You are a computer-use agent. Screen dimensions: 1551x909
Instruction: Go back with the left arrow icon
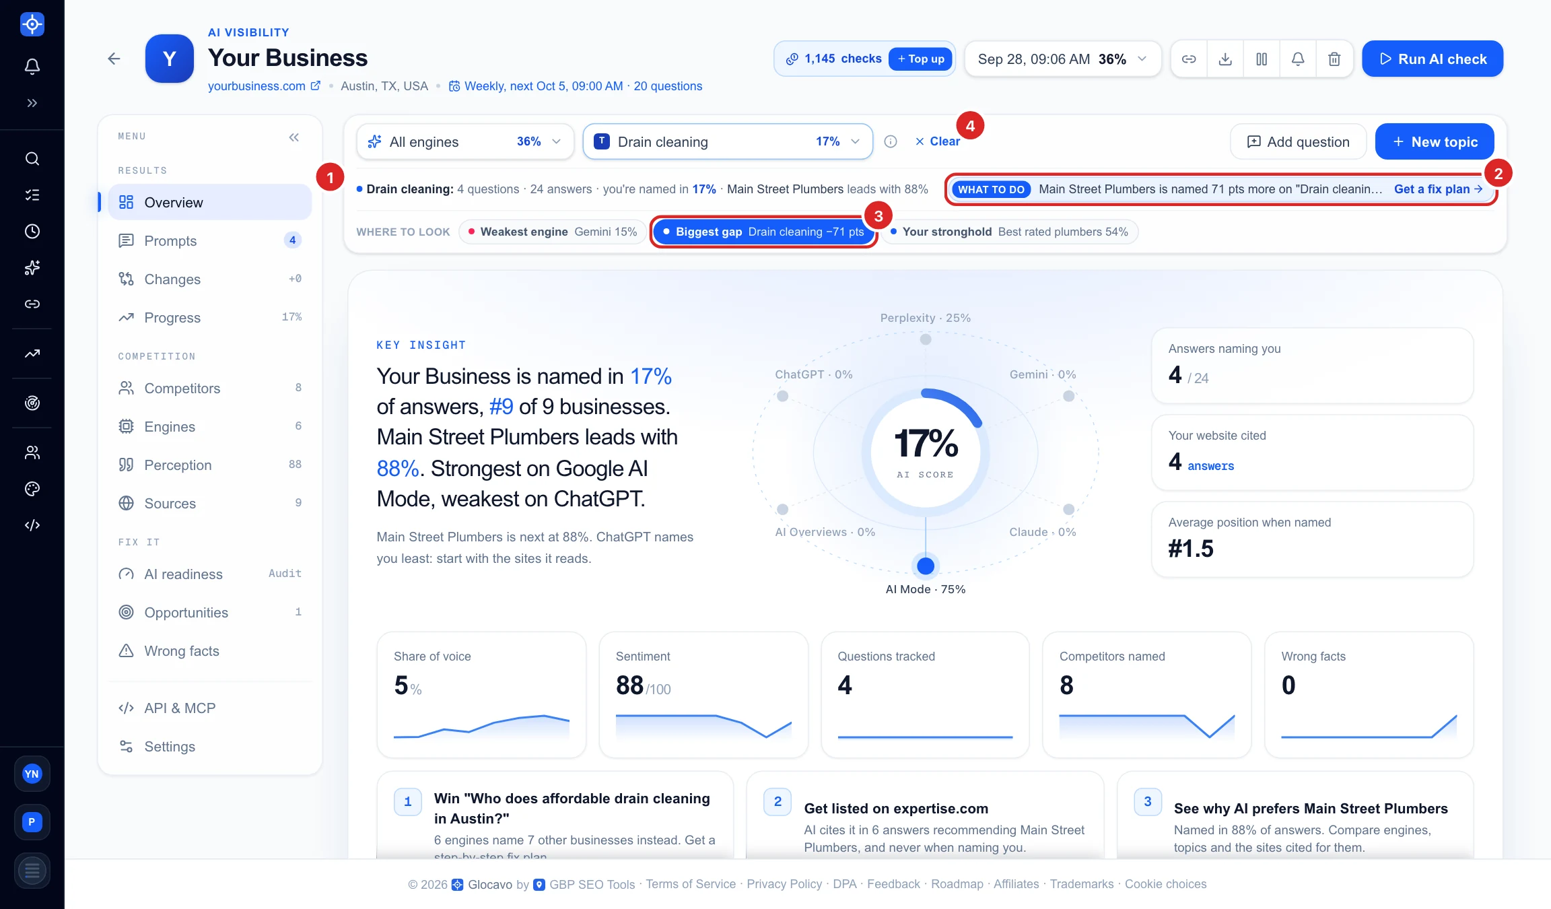pyautogui.click(x=114, y=59)
